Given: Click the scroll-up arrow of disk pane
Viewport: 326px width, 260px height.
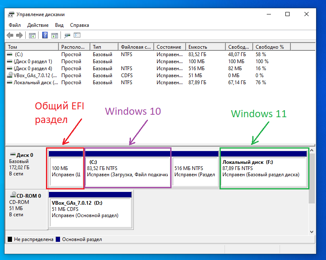Looking at the screenshot, I should pos(312,150).
